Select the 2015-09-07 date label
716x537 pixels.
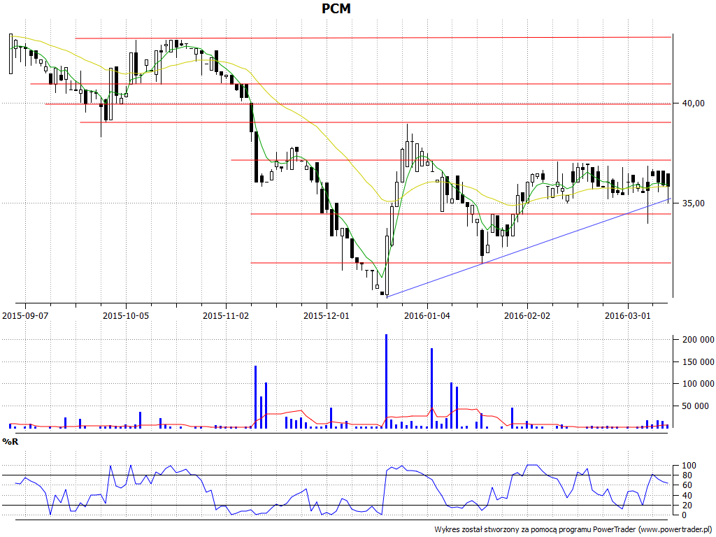point(25,315)
